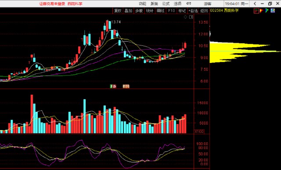Open the 功能 menu
Viewport: 281px width, 170px height.
coord(142,4)
